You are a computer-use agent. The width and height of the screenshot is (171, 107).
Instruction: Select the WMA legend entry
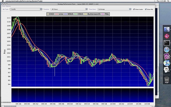(69, 14)
